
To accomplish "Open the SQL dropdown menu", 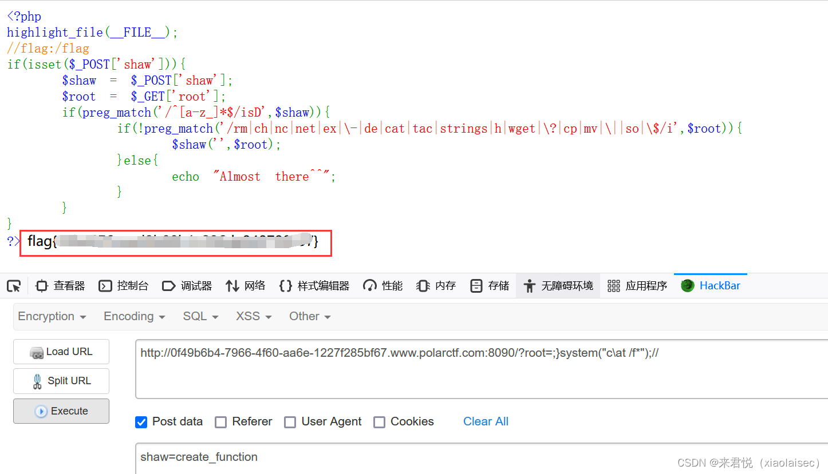I will (x=200, y=316).
